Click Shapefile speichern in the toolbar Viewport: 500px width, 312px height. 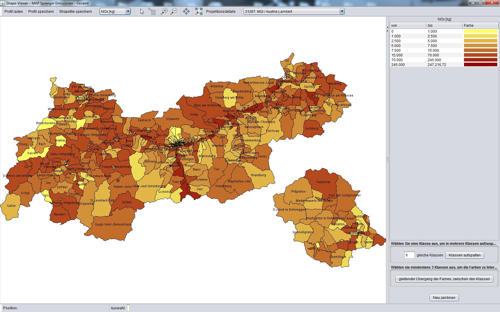76,12
